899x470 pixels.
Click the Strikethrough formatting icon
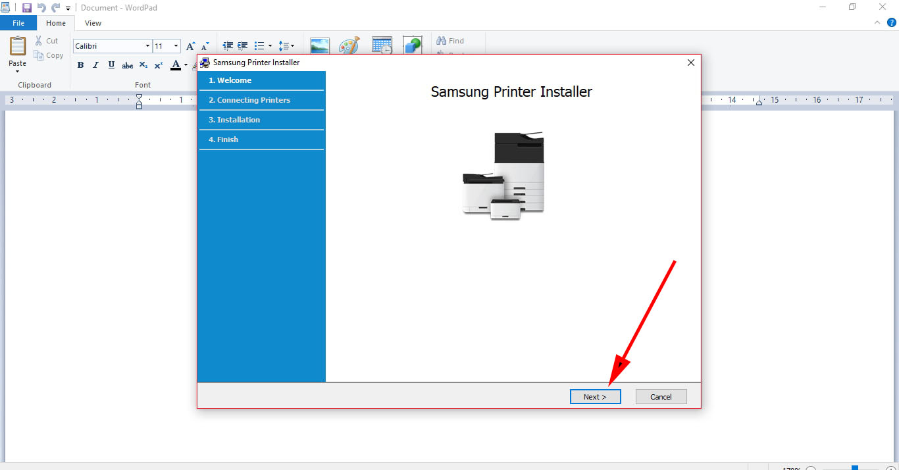127,65
